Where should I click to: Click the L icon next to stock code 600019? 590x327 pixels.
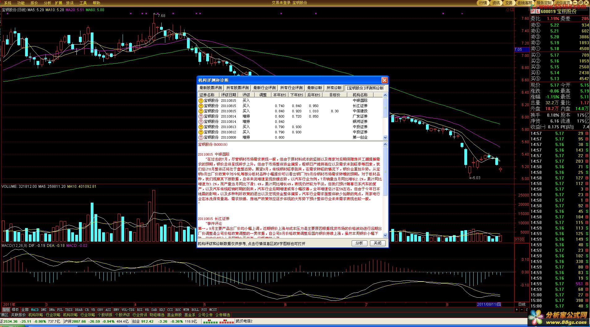coord(538,11)
